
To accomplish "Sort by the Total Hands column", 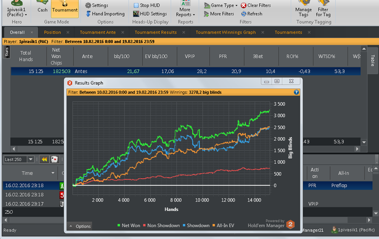I will 26,56.
